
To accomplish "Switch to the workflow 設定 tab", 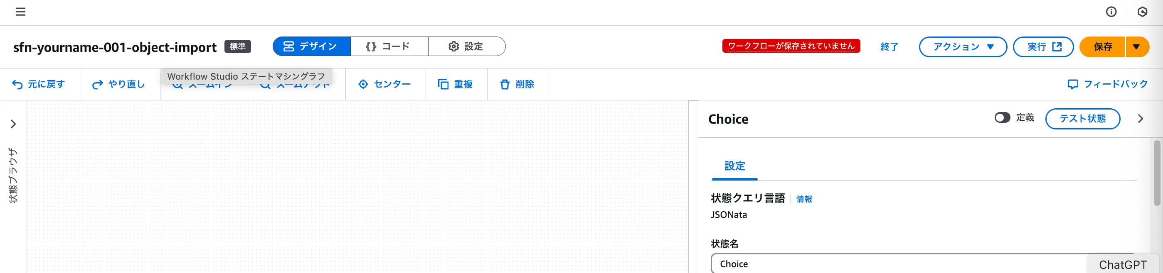I will point(466,46).
